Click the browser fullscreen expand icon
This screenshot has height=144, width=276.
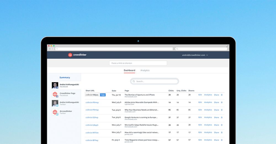tap(227, 46)
